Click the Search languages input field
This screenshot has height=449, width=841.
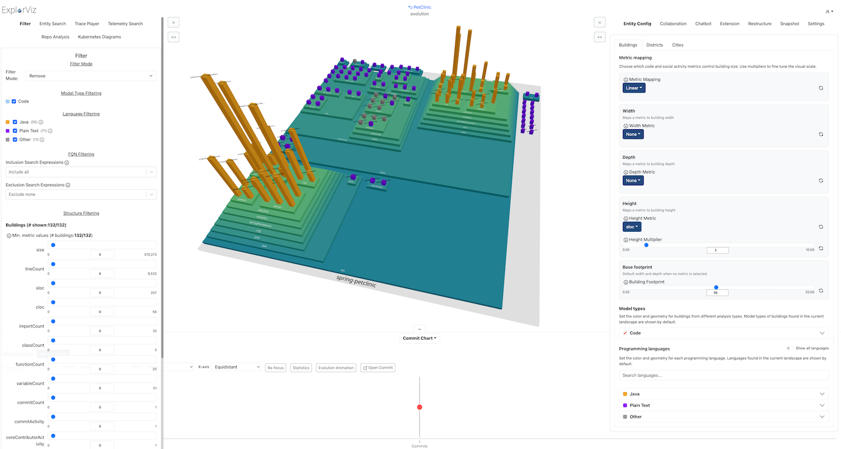(x=723, y=375)
